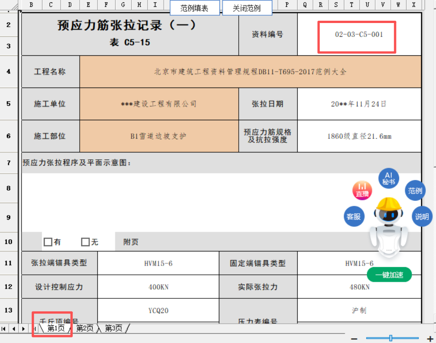Image resolution: width=436 pixels, height=343 pixels.
Task: Zoom in with the plus icon
Action: tap(430, 338)
